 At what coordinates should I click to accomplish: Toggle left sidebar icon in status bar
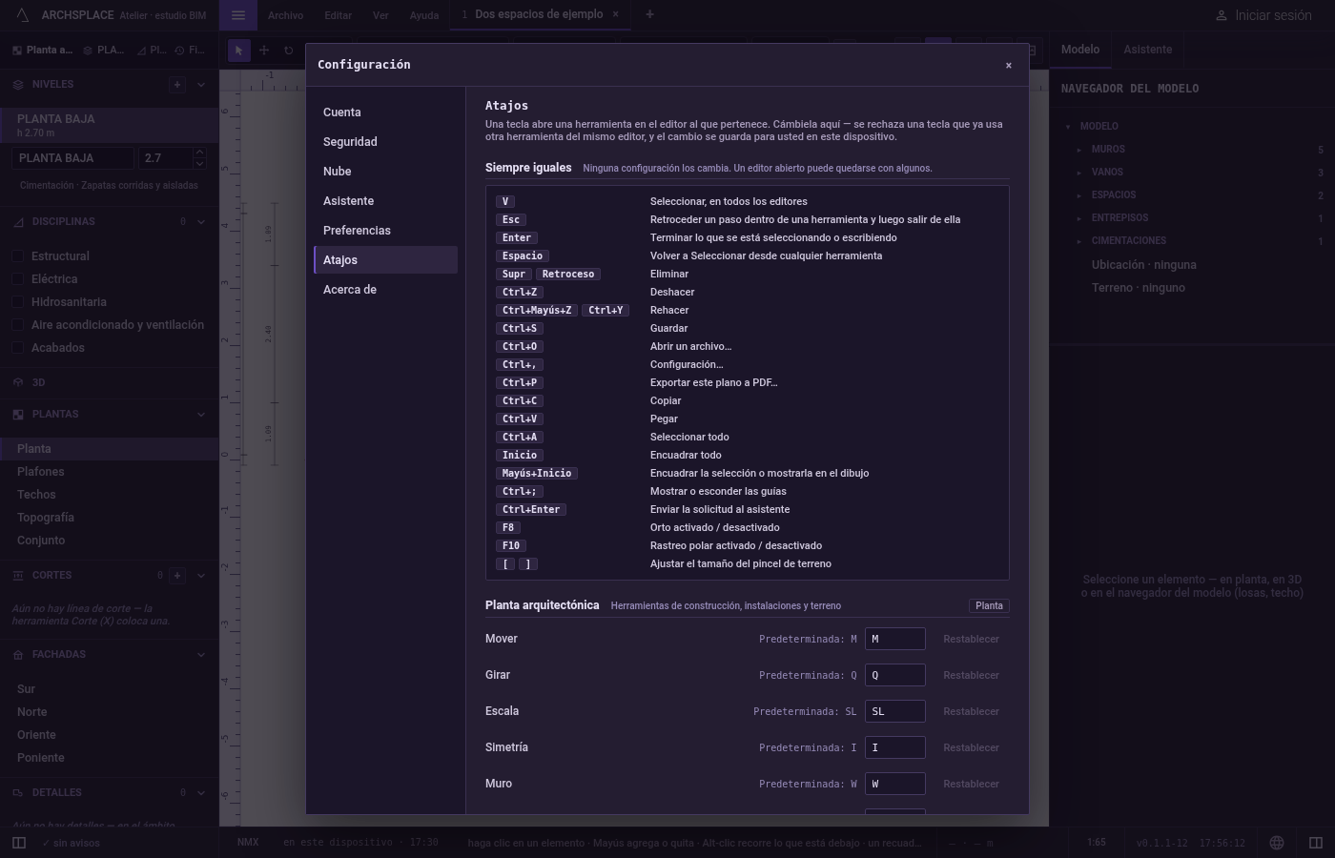click(18, 843)
